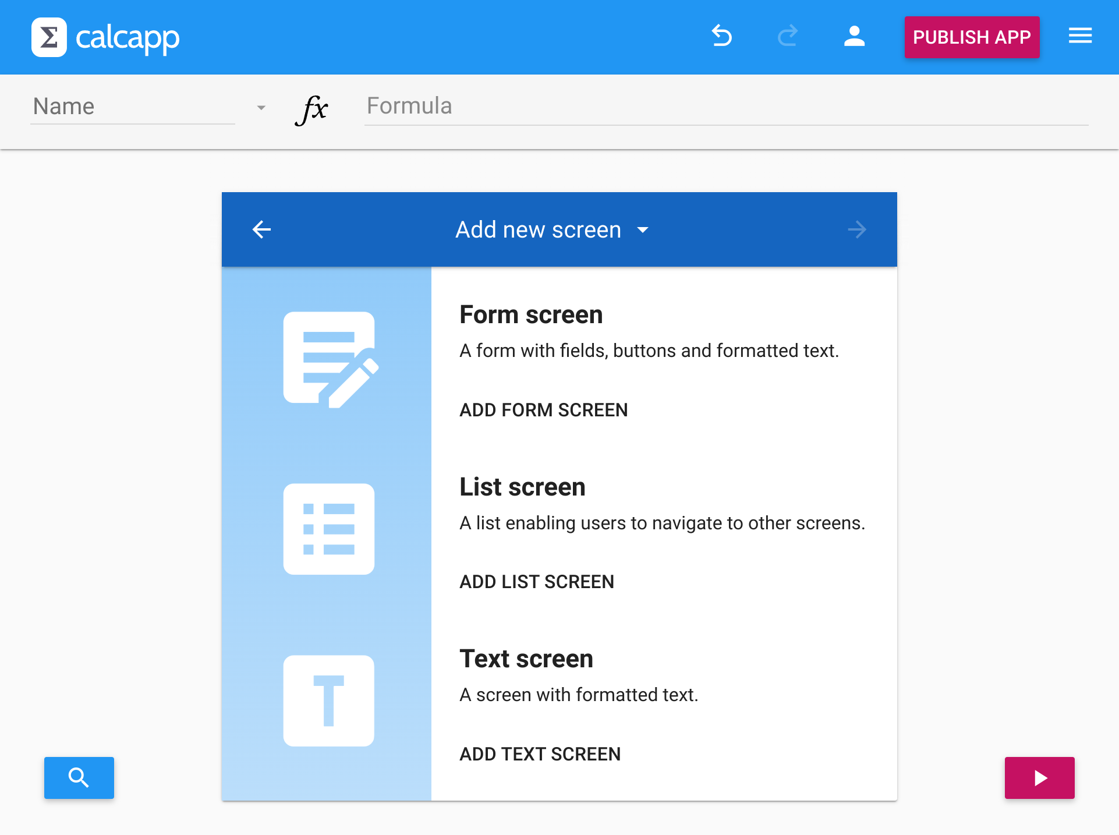Click the fx formula icon

click(312, 109)
